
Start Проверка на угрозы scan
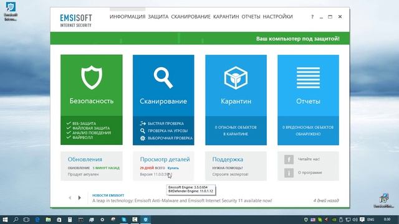163,131
